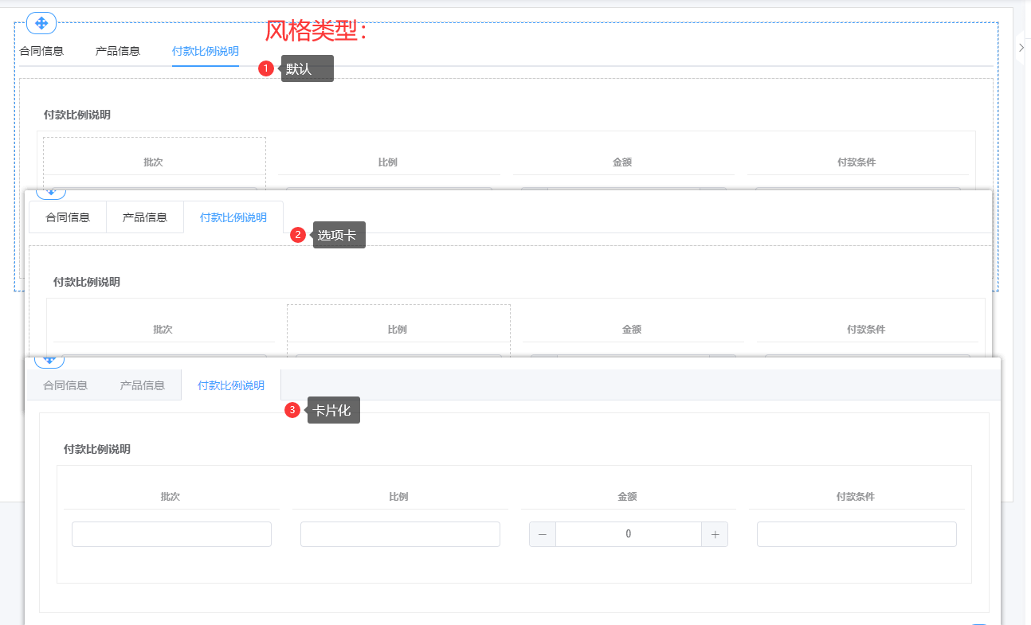
Task: Click the 付款条件 column header in the top panel
Action: click(857, 162)
